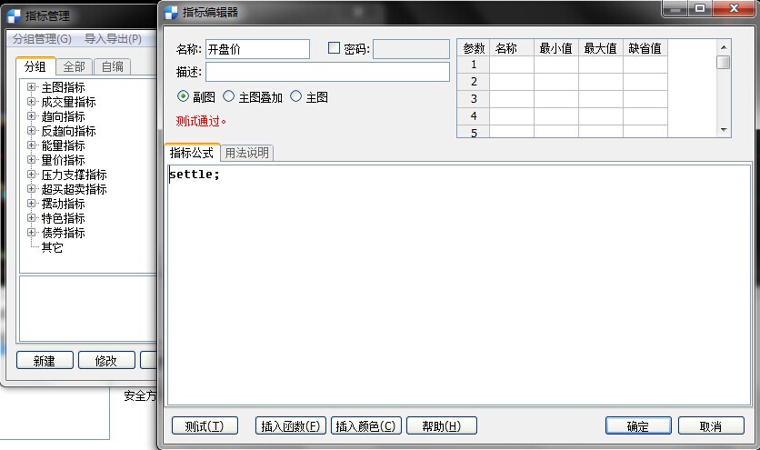
Task: Select the 主图 radio option
Action: (x=295, y=96)
